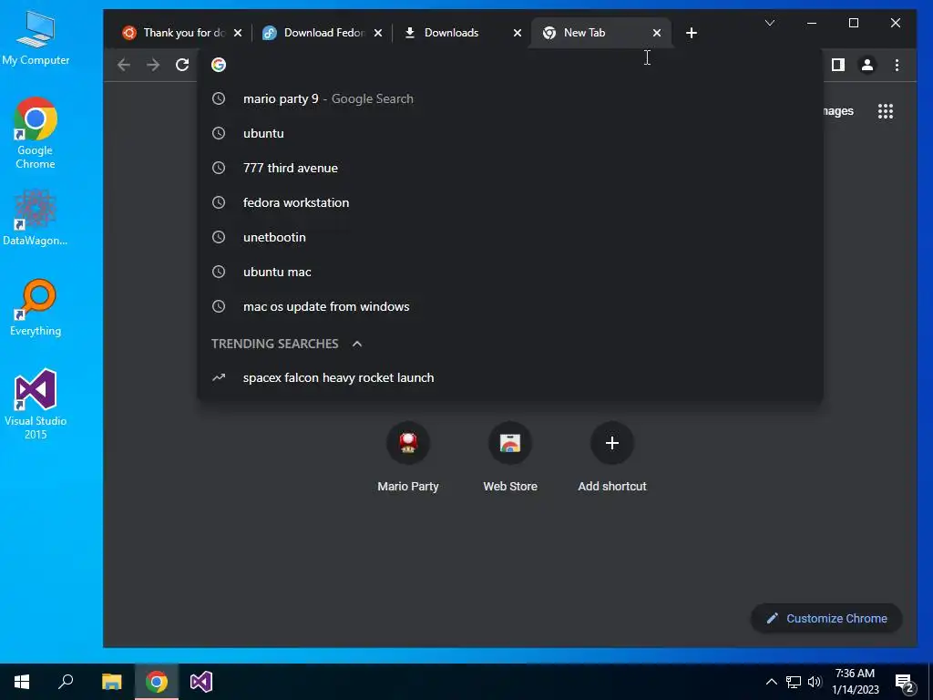
Task: Open the Google apps grid
Action: point(886,111)
